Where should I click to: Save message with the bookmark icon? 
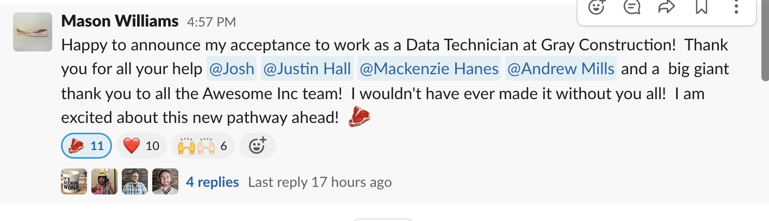point(702,7)
